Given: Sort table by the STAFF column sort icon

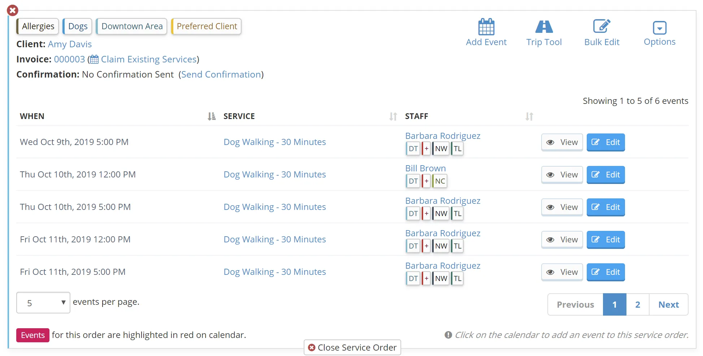Looking at the screenshot, I should [x=529, y=116].
